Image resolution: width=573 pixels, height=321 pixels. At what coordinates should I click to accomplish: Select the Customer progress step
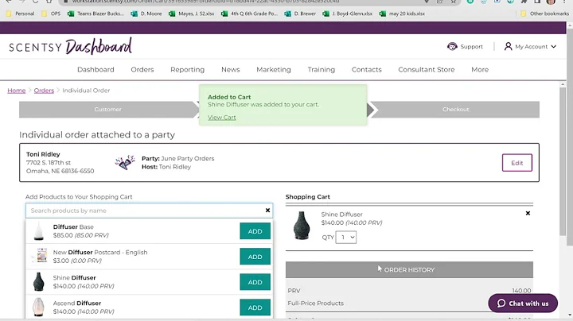pyautogui.click(x=107, y=109)
